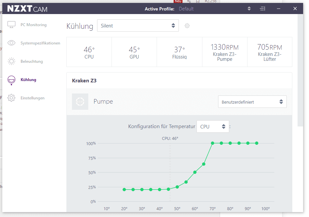
Task: Go to the Beleuchtung section
Action: 31,61
